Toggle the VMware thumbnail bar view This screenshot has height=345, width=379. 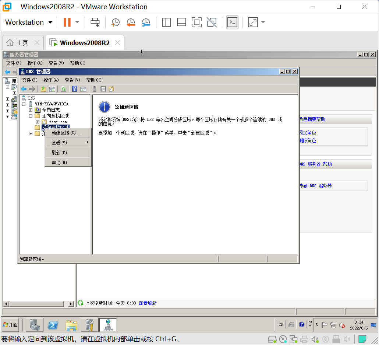pos(181,22)
